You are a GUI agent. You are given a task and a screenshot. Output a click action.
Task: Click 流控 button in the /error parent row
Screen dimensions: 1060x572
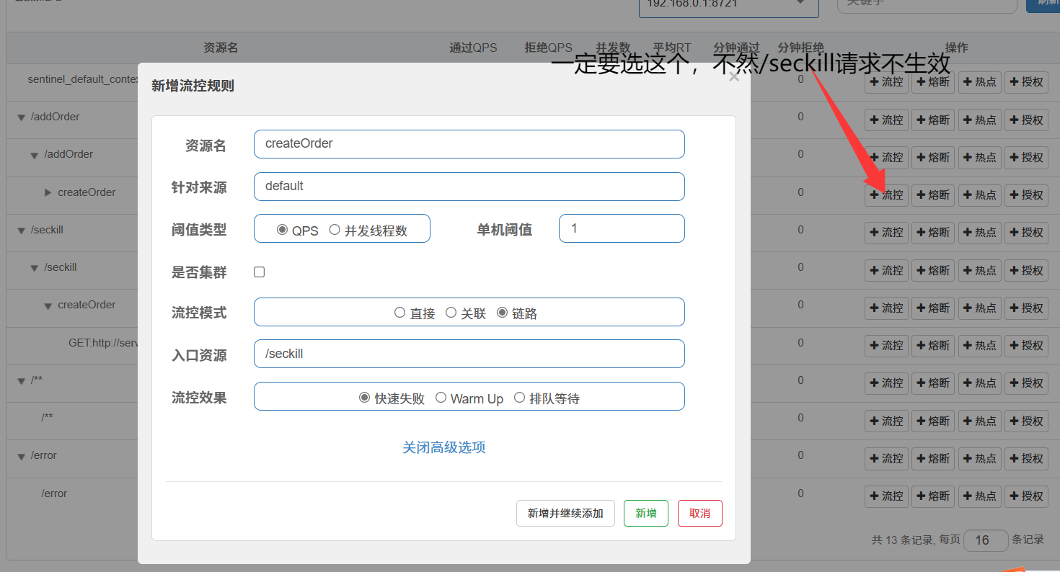[886, 458]
